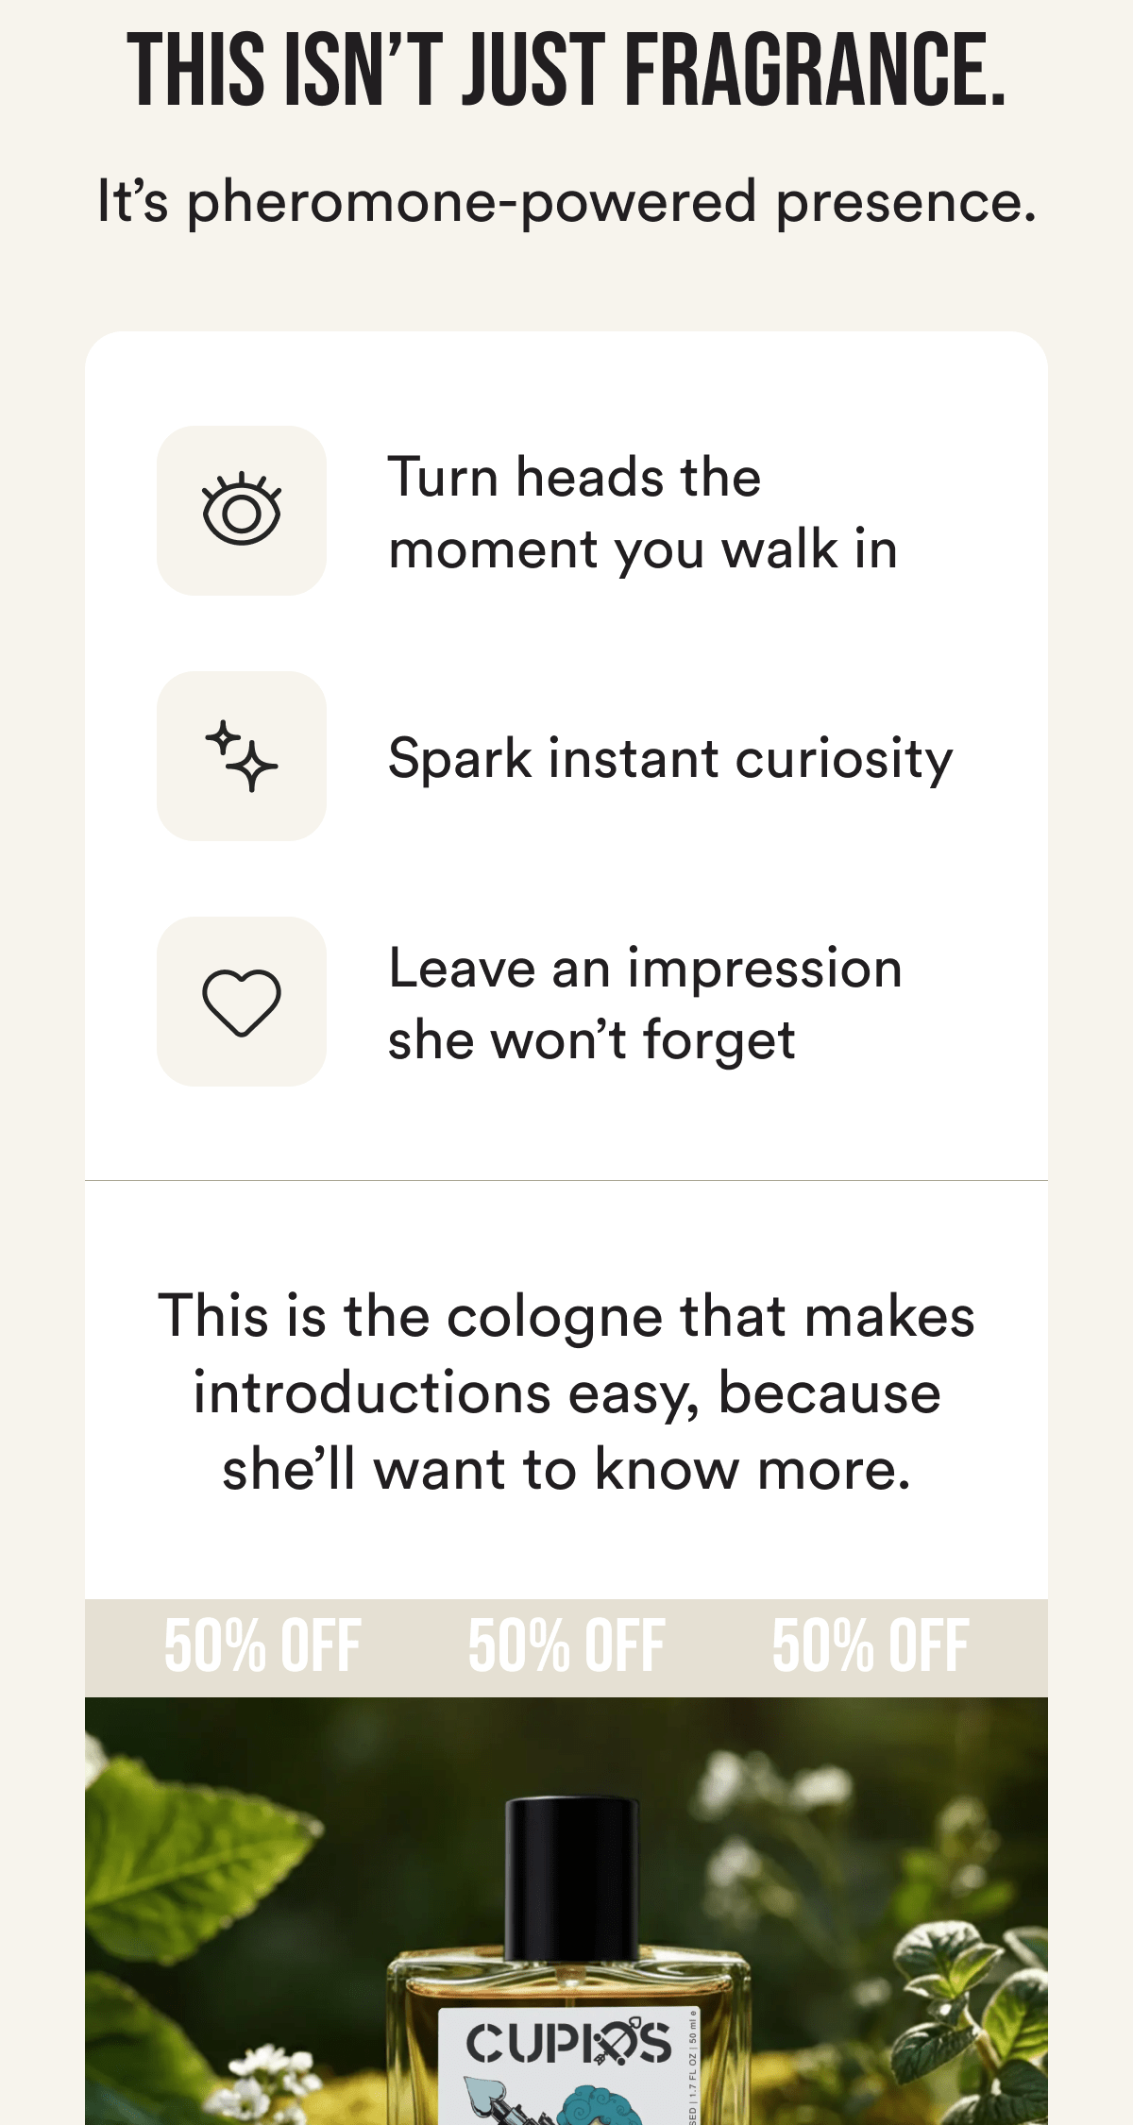Click the Cupid arrow logo on bottle label
Image resolution: width=1133 pixels, height=2125 pixels.
(x=617, y=2043)
